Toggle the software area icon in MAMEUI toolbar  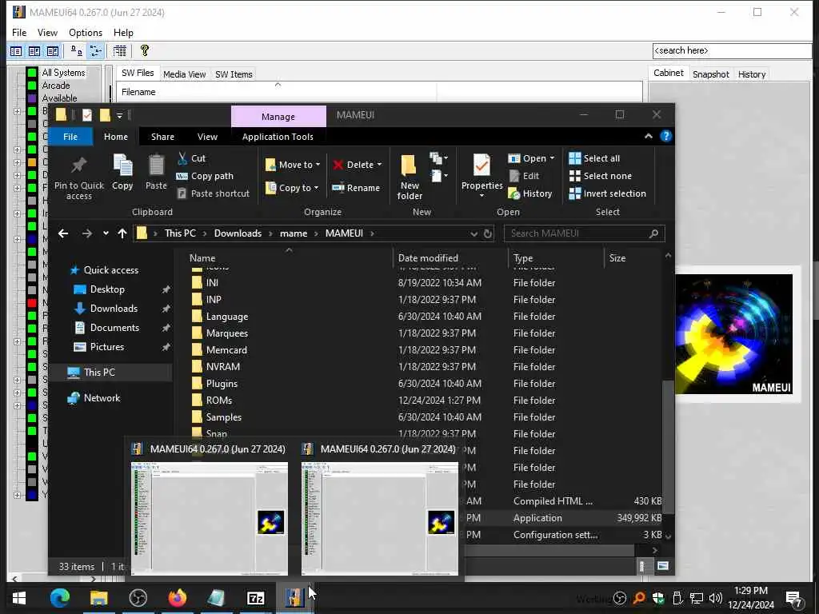(34, 51)
